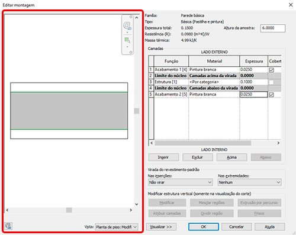Click the preview scroll up arrow
Viewport: 296px width, 235px height.
137,18
